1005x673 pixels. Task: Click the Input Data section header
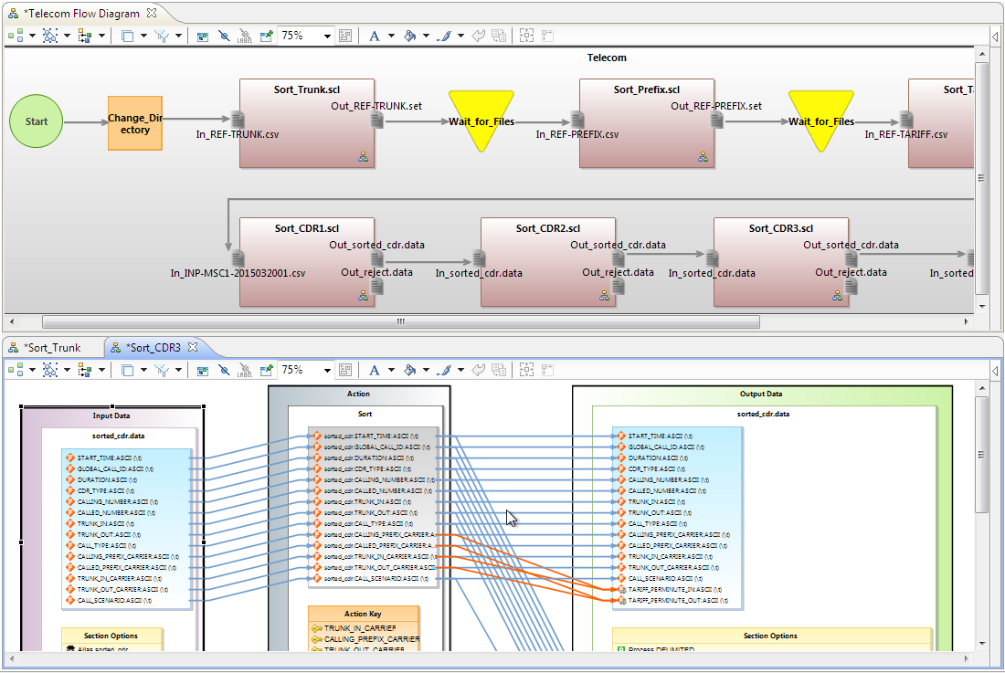pos(111,415)
